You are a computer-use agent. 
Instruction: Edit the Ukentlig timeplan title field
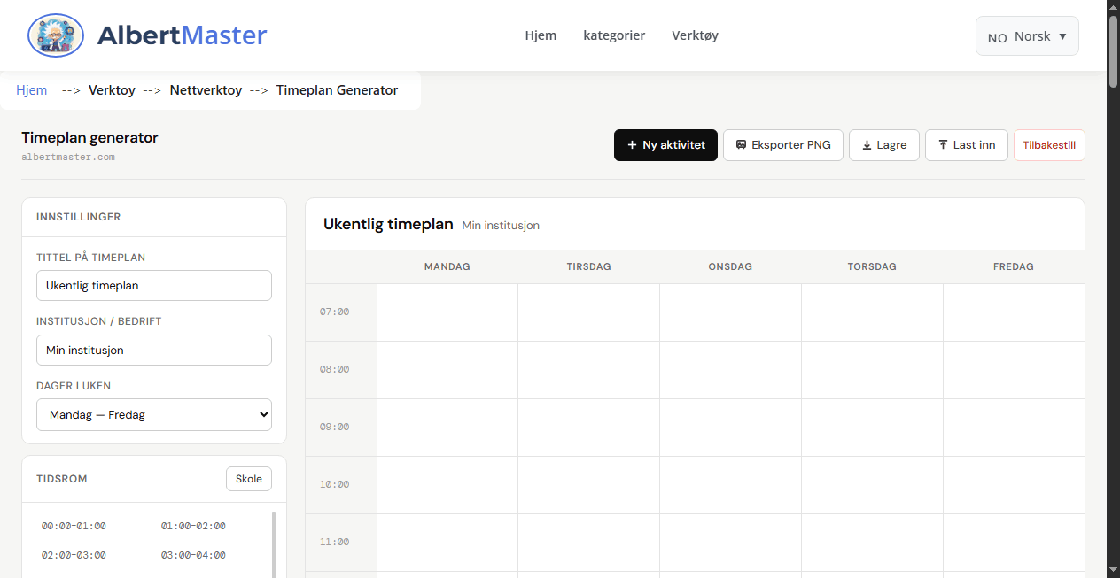(x=153, y=285)
